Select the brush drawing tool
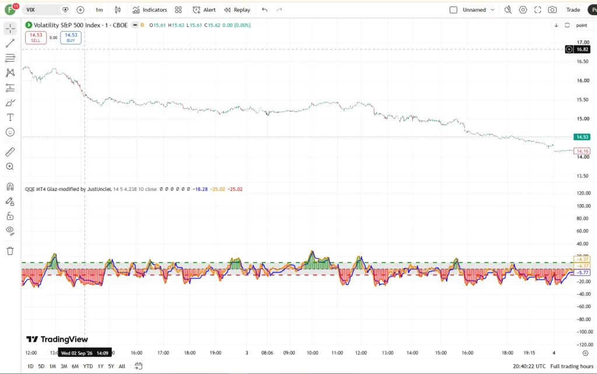The image size is (597, 374). (10, 103)
